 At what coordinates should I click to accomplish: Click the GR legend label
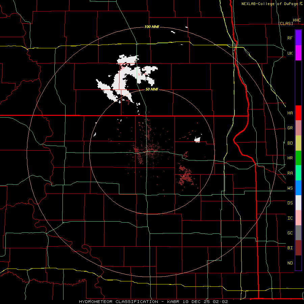pos(290,128)
